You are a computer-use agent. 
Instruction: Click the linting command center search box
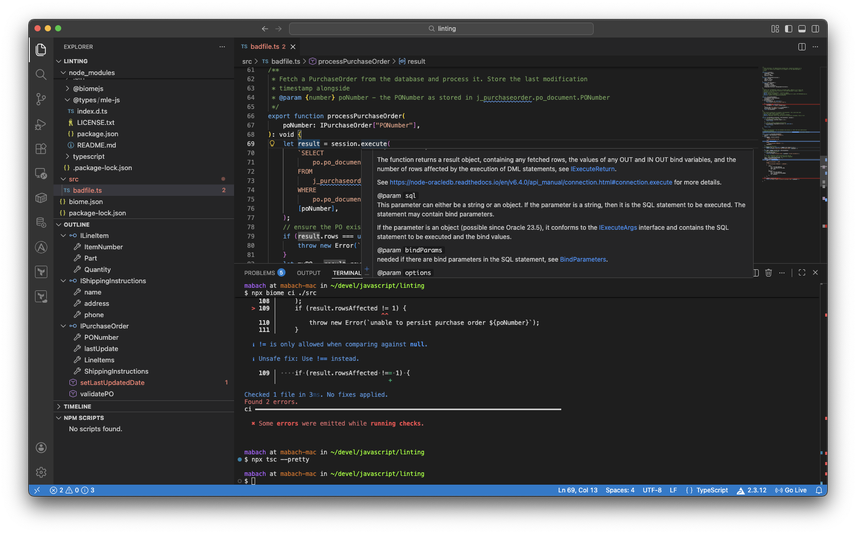pos(441,29)
